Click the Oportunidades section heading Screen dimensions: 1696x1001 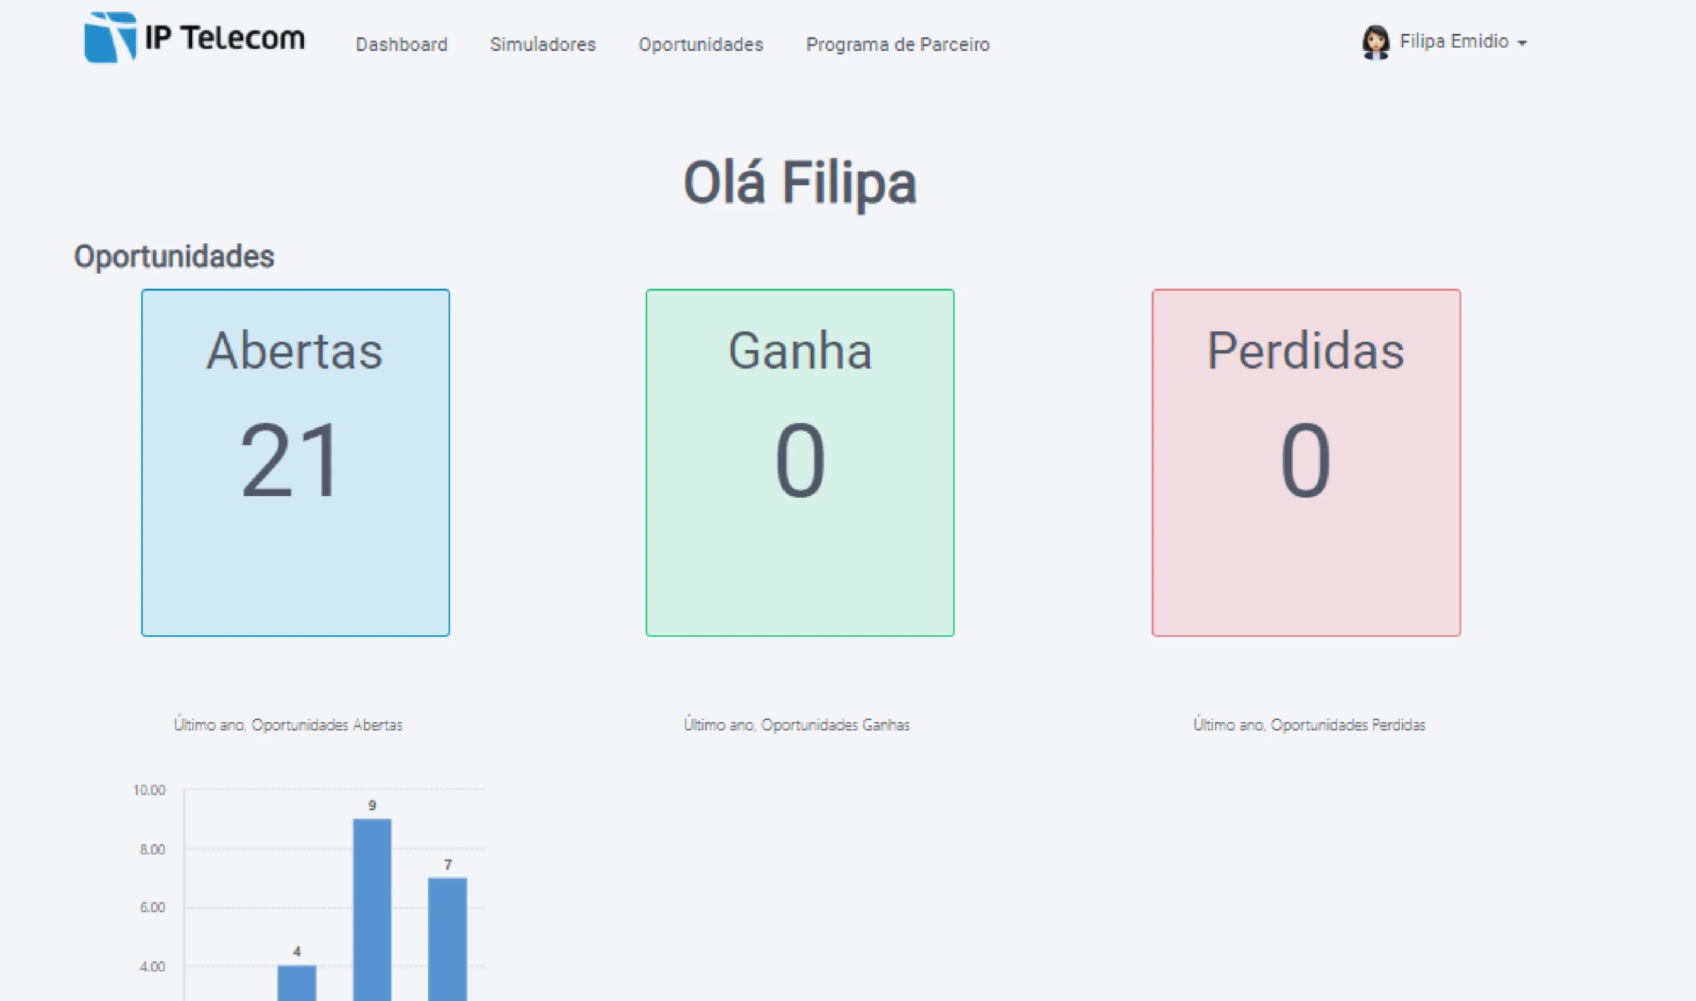coord(174,256)
